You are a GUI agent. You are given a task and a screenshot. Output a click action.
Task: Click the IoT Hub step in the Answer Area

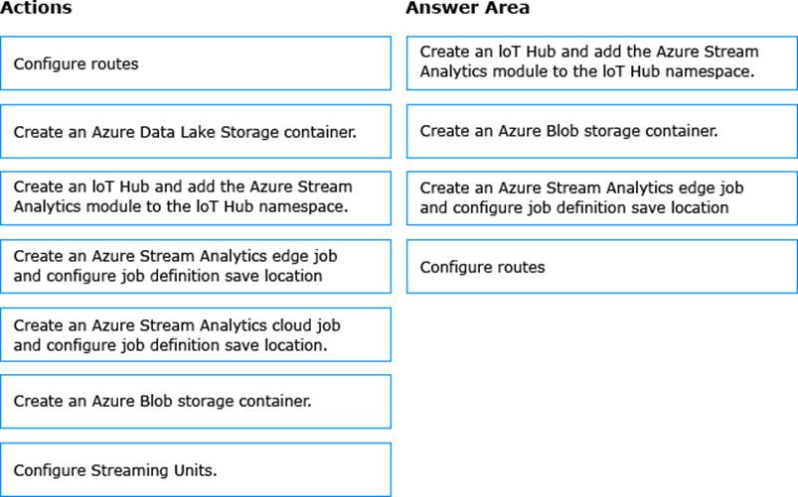tap(601, 62)
